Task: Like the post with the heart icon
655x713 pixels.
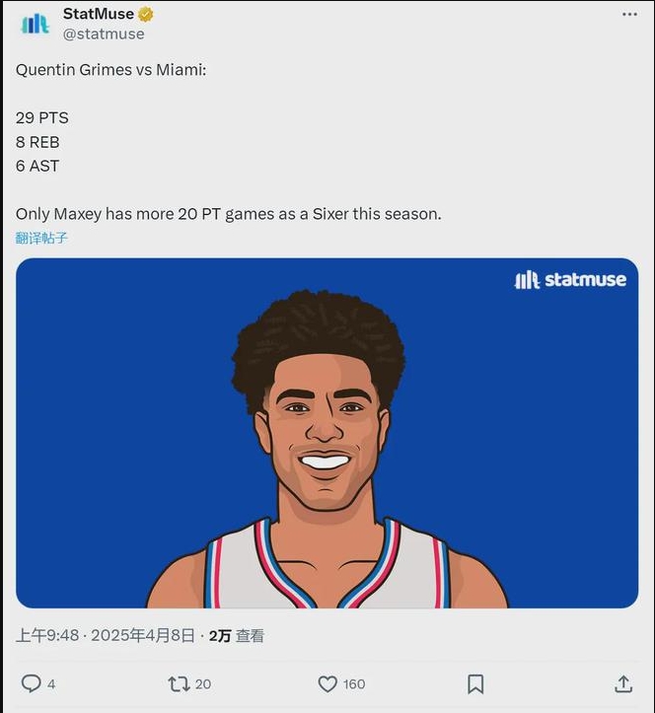Action: (327, 683)
